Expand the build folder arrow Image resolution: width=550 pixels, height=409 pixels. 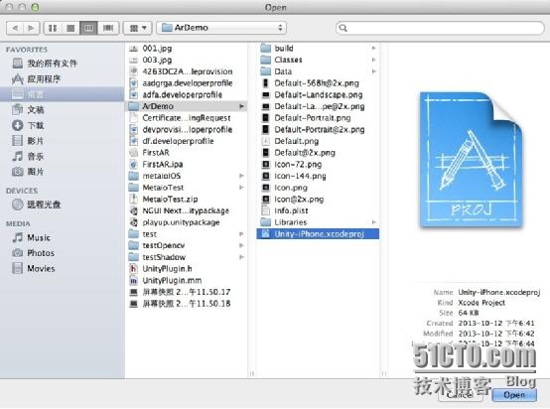point(374,49)
